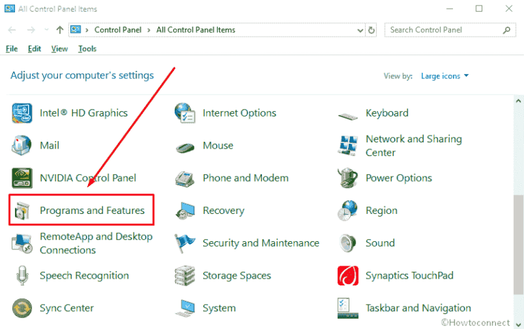Click the Security and Maintenance flag icon
This screenshot has width=524, height=329.
point(185,243)
